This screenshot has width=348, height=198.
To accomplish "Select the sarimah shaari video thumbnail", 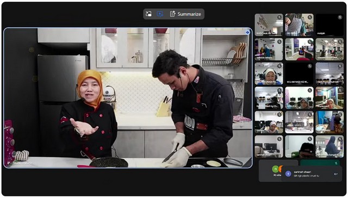I will point(269,146).
